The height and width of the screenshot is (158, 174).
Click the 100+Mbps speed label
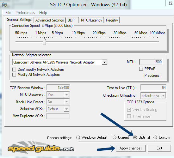158,33
